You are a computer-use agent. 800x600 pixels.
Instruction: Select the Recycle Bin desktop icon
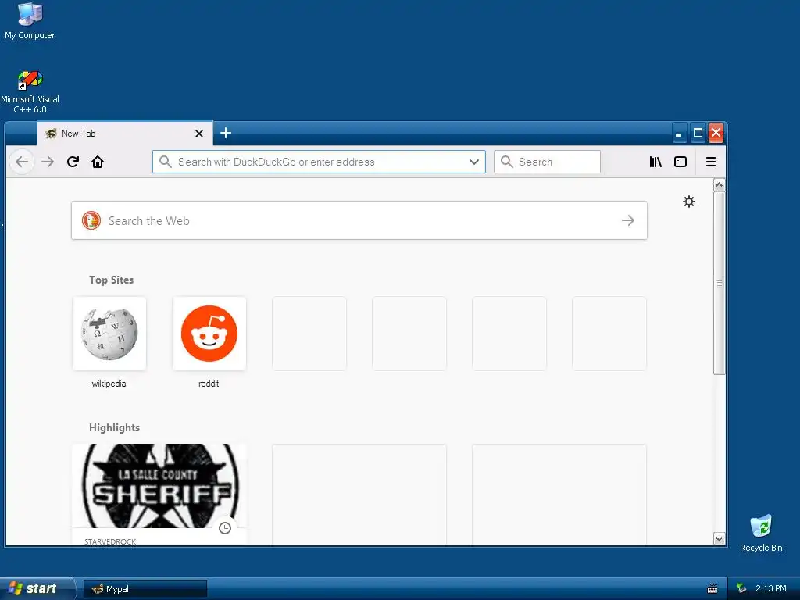pyautogui.click(x=761, y=533)
